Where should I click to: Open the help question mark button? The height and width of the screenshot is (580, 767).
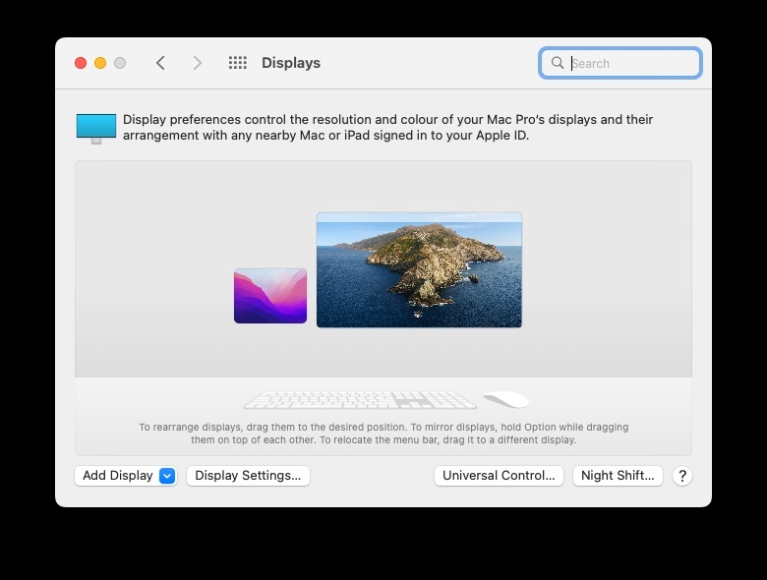(x=682, y=476)
